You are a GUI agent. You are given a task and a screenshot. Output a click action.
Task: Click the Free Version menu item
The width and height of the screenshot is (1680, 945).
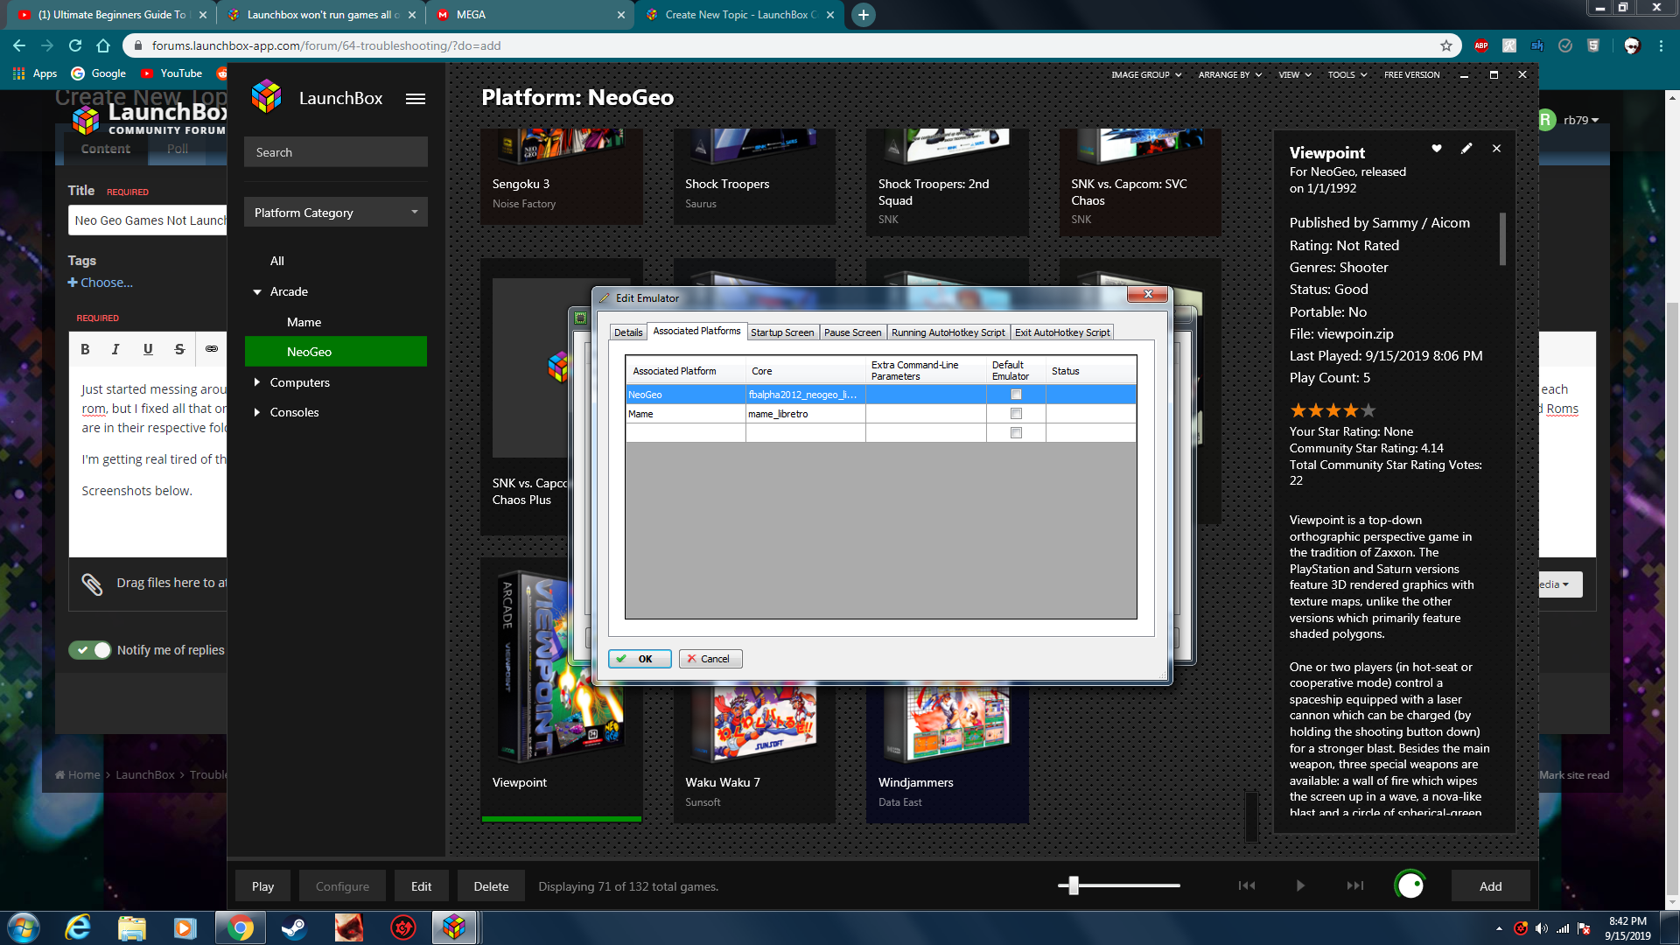pyautogui.click(x=1411, y=75)
